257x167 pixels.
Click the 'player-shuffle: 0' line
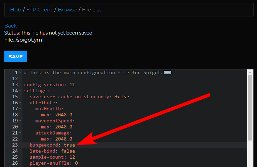pos(54,163)
